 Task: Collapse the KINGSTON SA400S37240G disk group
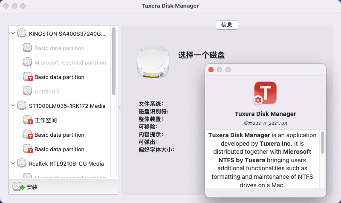tap(13, 34)
